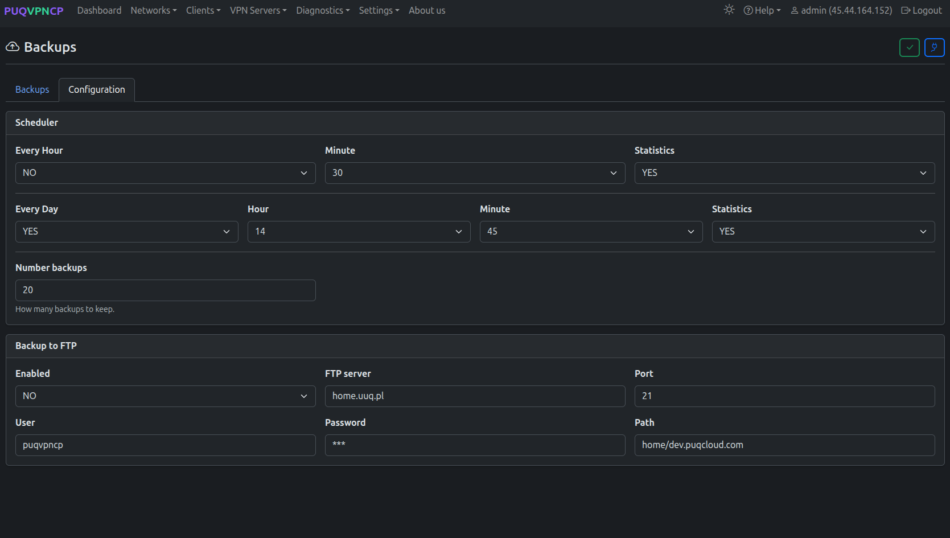This screenshot has height=538, width=950.
Task: Open the Clients menu
Action: coord(203,10)
